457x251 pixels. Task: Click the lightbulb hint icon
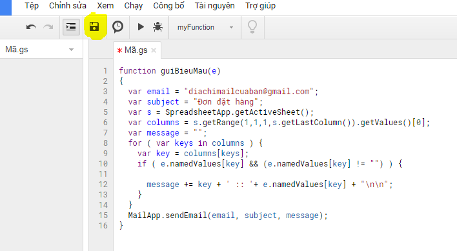click(x=252, y=27)
